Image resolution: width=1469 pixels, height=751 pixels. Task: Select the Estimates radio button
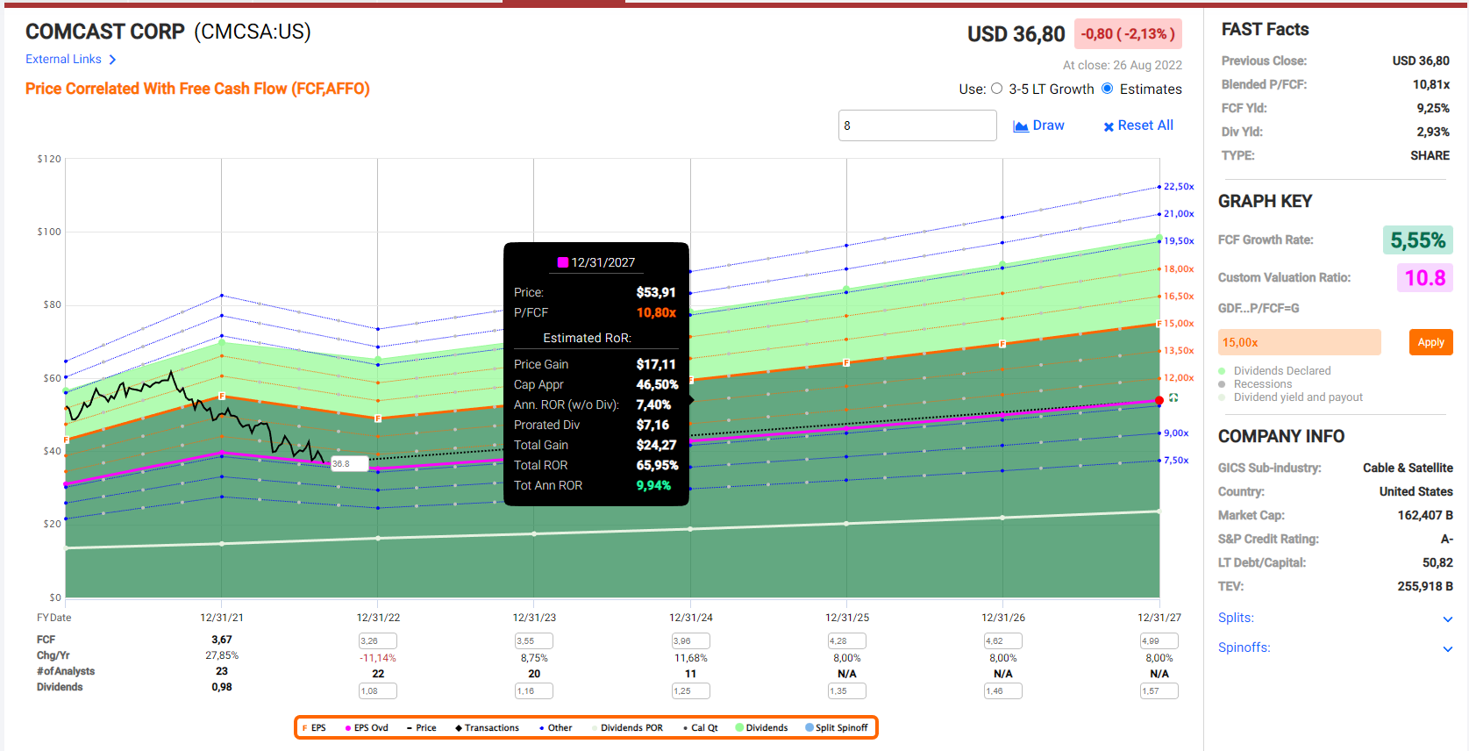(x=1108, y=89)
